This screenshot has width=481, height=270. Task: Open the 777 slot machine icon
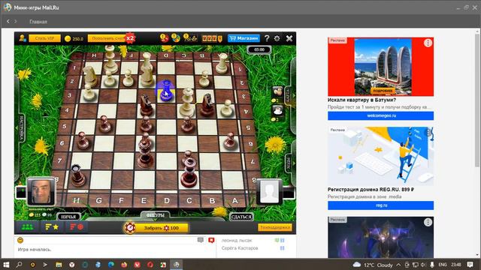212,38
